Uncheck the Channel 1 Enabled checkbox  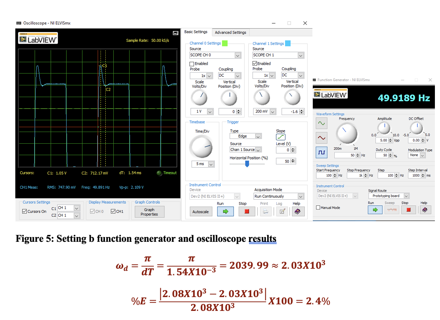tap(255, 64)
